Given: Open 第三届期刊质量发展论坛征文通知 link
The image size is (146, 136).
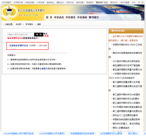Looking at the screenshot, I should [x=125, y=88].
